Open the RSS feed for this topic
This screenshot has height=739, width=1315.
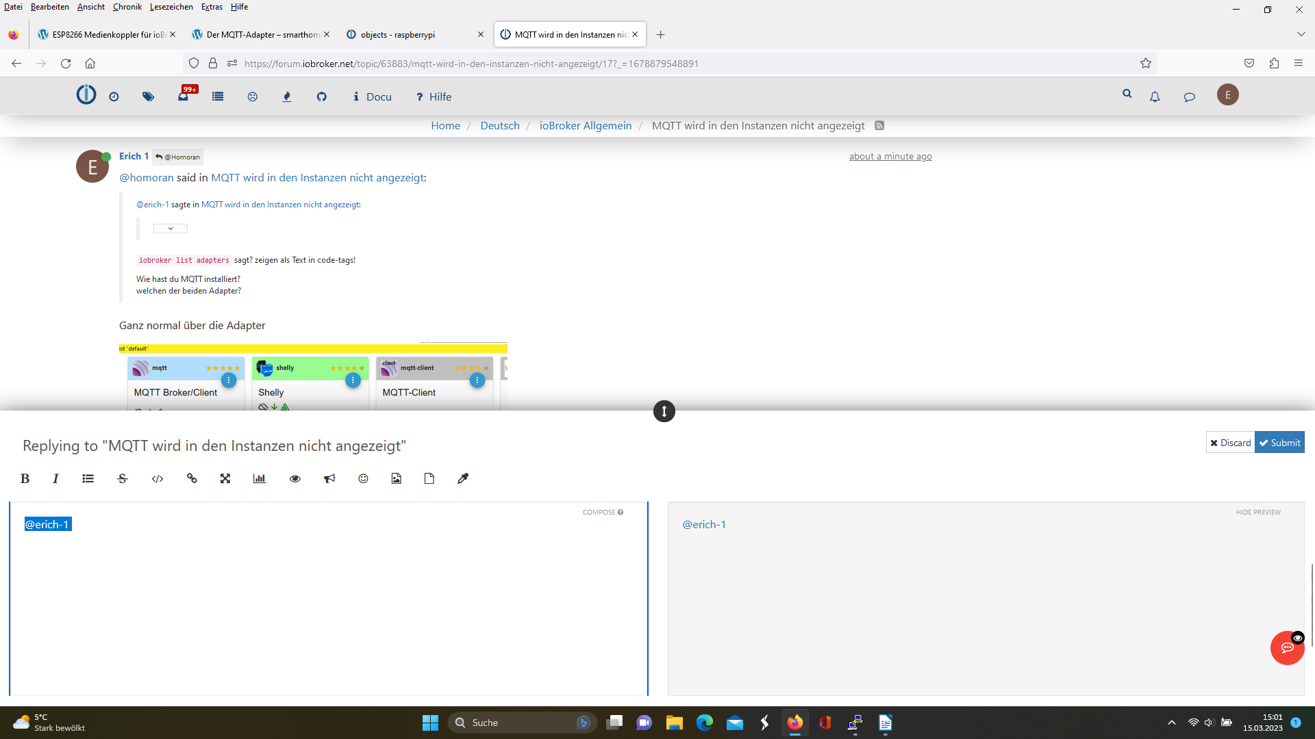tap(879, 126)
